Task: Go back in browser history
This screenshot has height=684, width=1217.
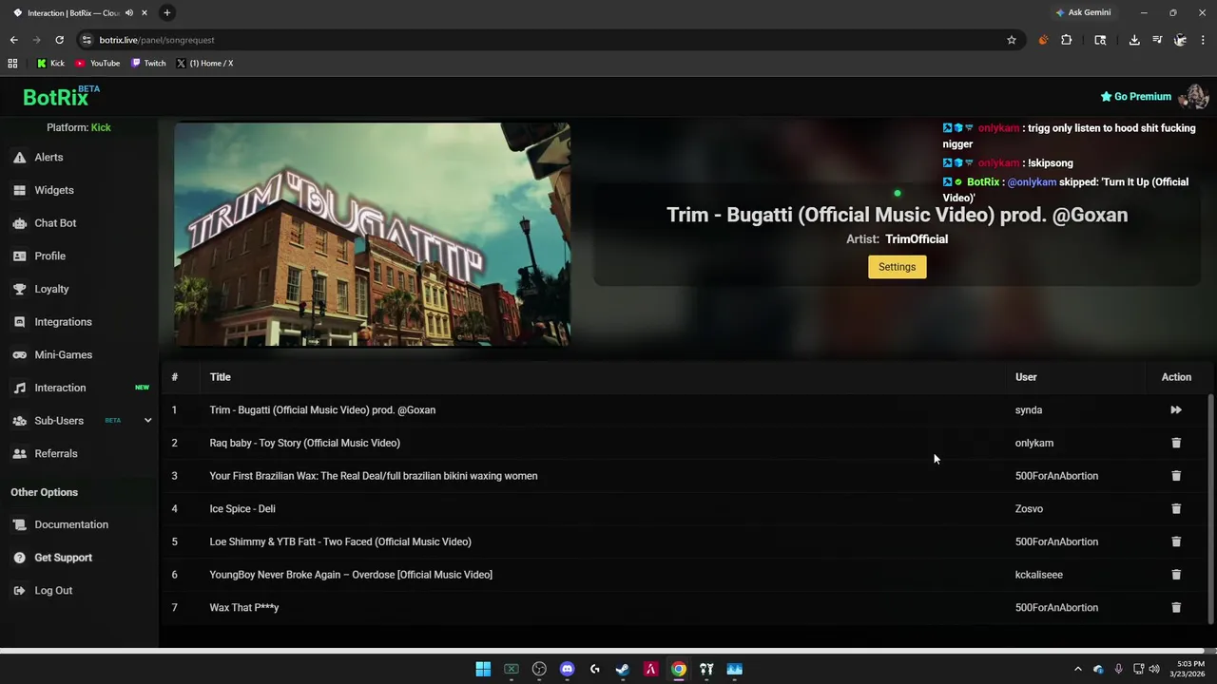Action: (x=13, y=40)
